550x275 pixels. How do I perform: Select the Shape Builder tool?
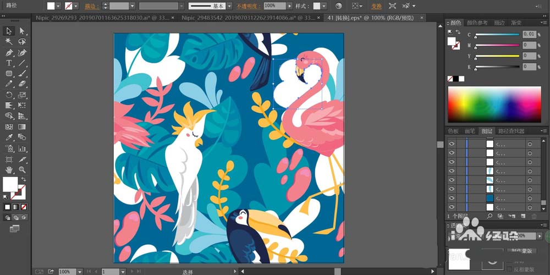pos(9,116)
